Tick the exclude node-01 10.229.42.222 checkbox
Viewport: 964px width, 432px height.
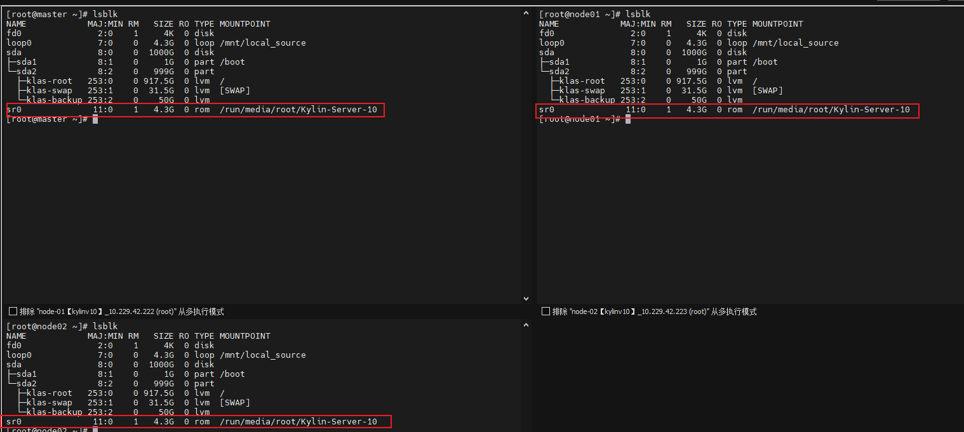pos(13,311)
